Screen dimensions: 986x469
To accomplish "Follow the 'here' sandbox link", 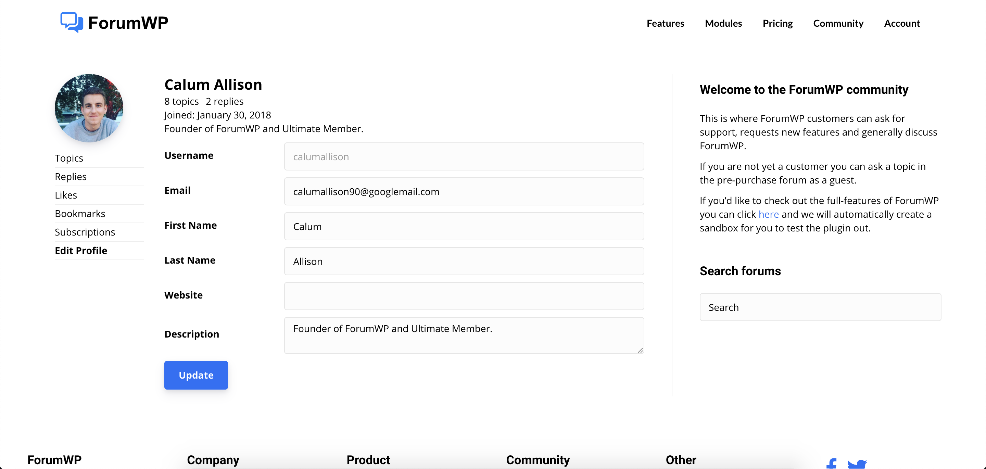I will pyautogui.click(x=768, y=214).
